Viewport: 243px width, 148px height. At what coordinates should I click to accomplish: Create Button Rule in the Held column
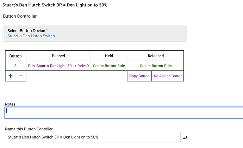109,66
